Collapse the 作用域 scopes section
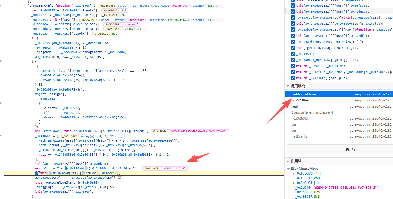Viewport: 393px width, 199px height. (x=288, y=161)
